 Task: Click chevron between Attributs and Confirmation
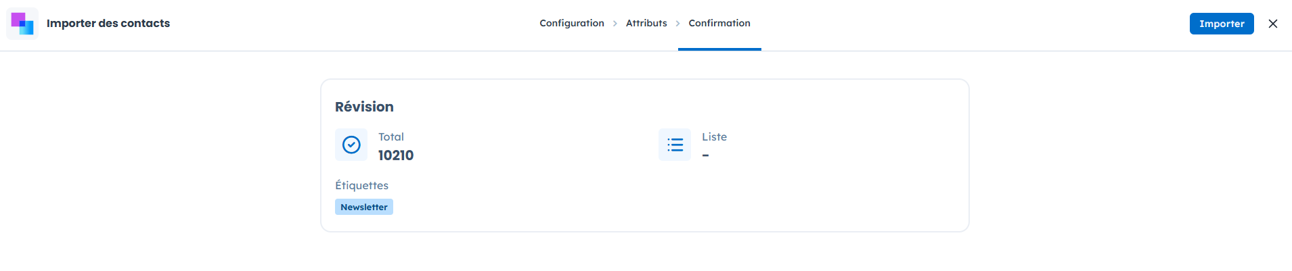tap(677, 24)
